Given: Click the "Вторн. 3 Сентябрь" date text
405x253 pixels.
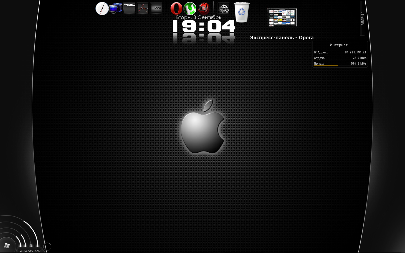Looking at the screenshot, I should click(199, 17).
